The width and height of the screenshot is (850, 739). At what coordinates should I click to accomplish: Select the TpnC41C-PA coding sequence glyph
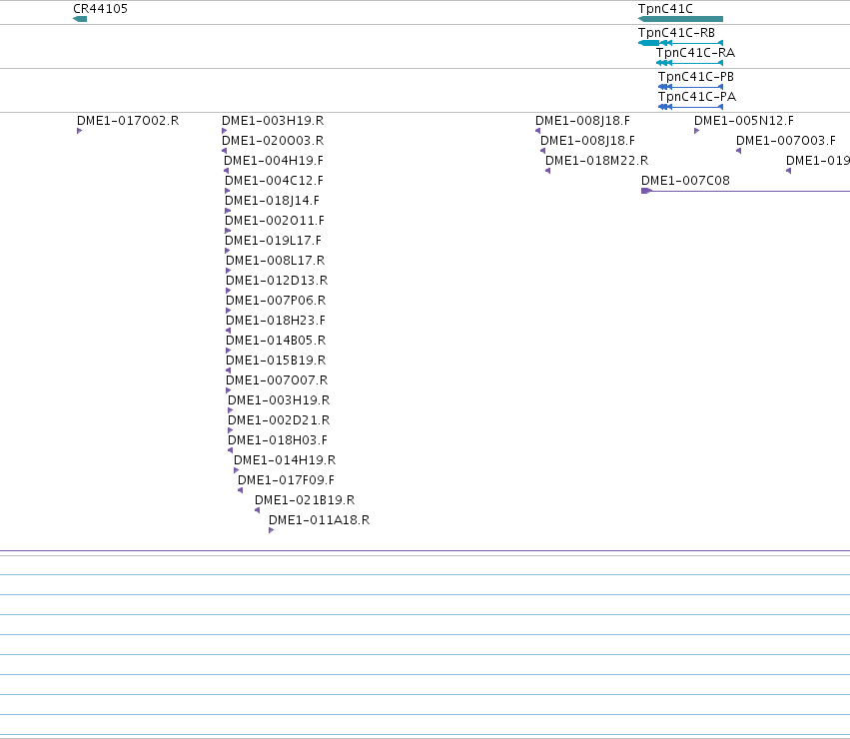pos(690,107)
